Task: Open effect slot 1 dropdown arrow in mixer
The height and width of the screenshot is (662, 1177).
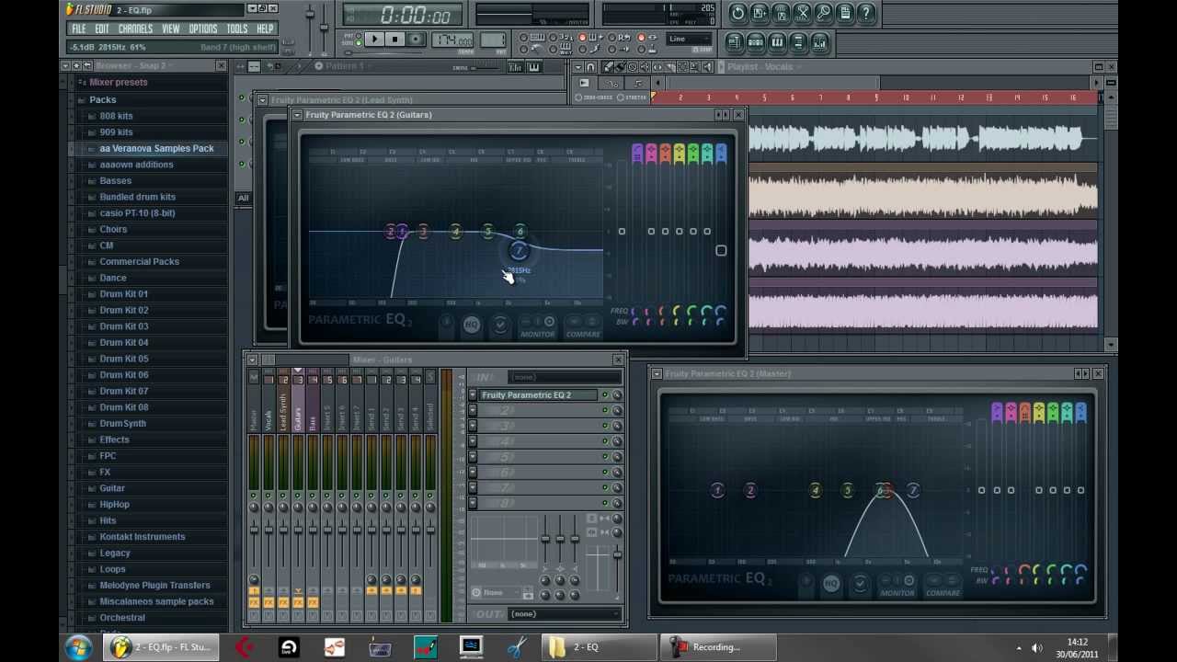Action: click(473, 395)
